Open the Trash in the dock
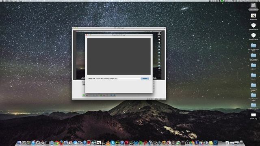The height and width of the screenshot is (146, 260). pos(241,142)
